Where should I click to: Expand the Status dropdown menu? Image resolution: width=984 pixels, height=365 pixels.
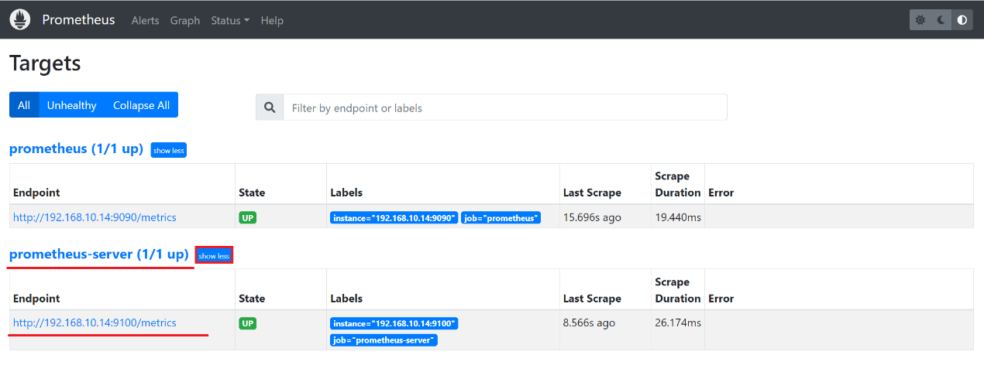point(230,21)
